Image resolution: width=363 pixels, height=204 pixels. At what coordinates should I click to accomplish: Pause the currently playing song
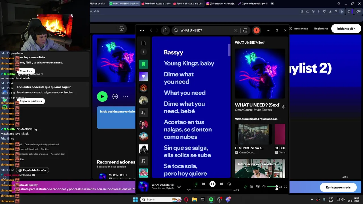212,184
